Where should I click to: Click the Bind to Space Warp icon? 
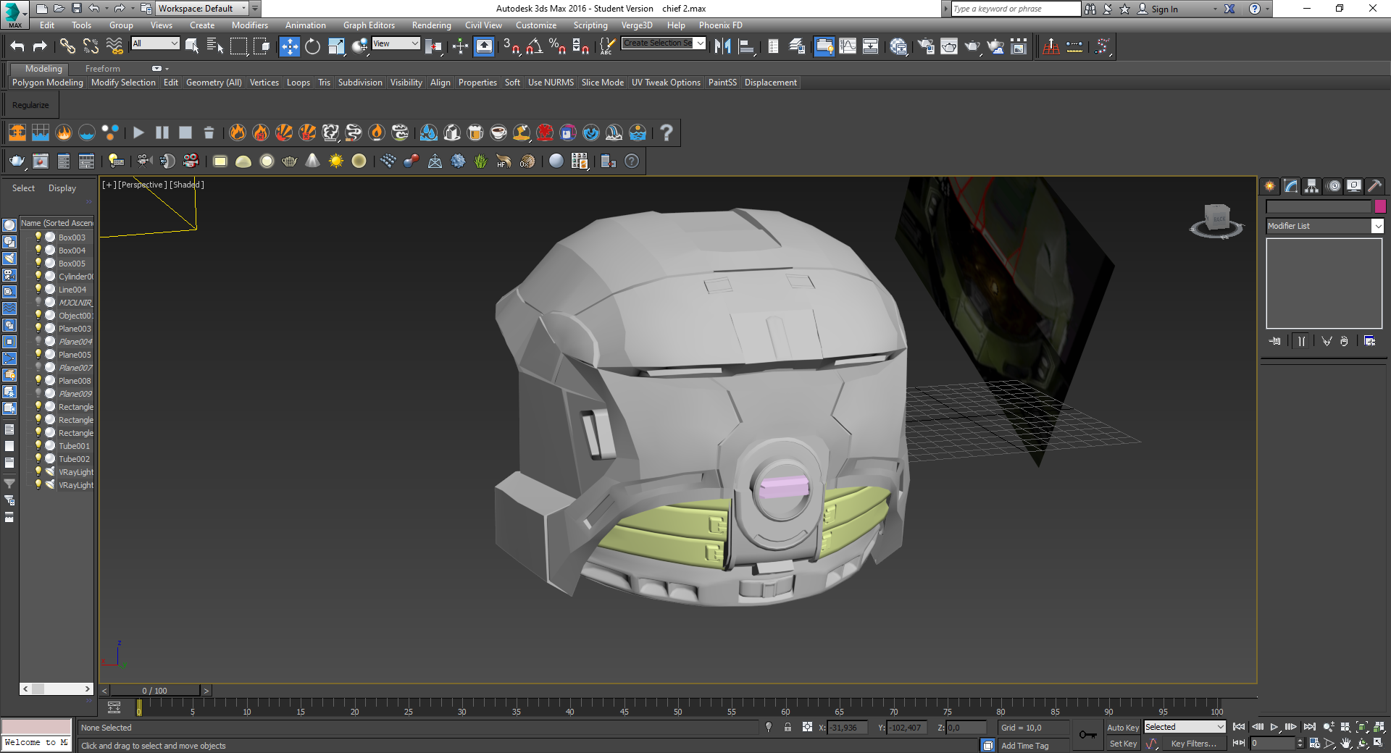(114, 46)
